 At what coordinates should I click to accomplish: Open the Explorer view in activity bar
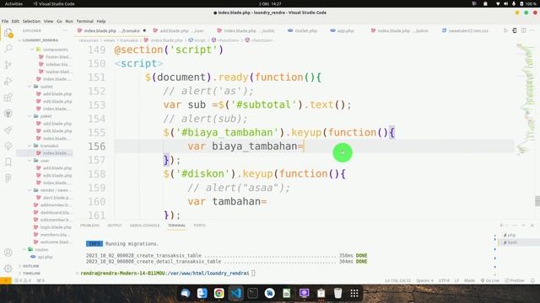[x=8, y=33]
